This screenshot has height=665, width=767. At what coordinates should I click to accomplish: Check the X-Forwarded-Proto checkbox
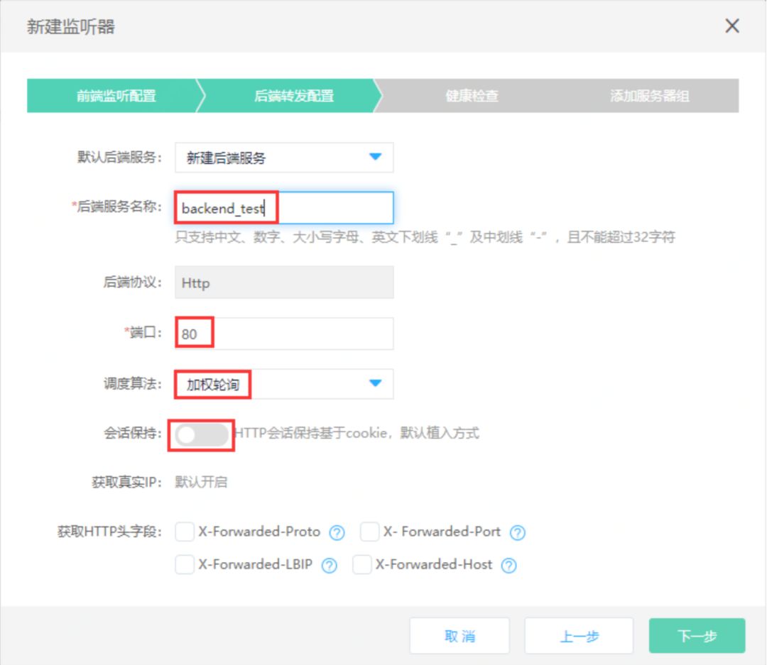point(185,532)
